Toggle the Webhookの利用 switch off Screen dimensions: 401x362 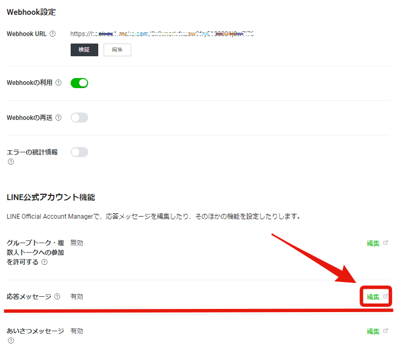(x=79, y=83)
